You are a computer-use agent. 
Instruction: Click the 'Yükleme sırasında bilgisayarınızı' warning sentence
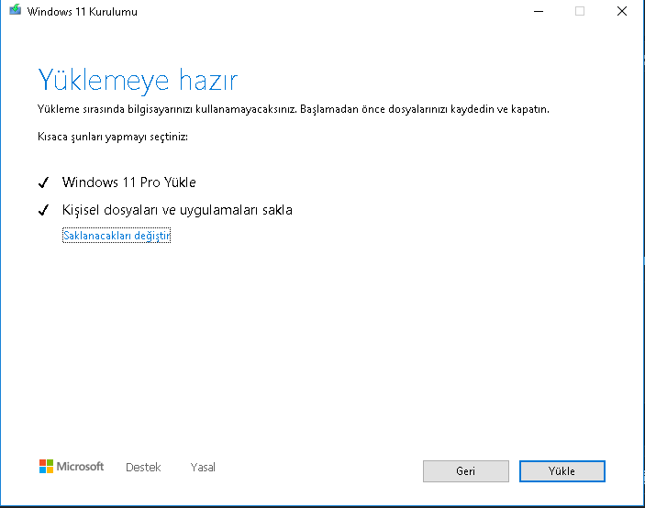pyautogui.click(x=294, y=109)
